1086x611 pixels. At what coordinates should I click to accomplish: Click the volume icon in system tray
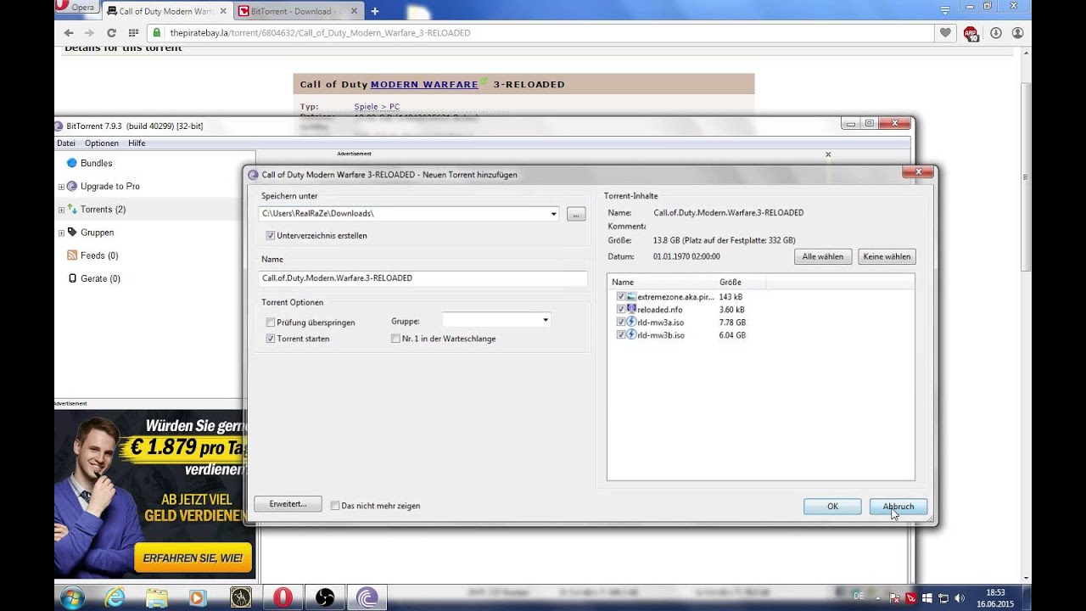(x=959, y=598)
